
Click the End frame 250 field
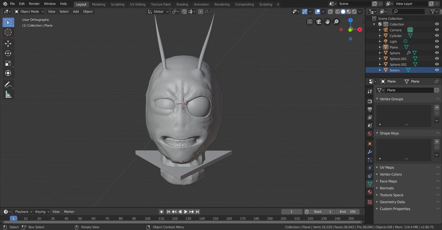click(348, 212)
